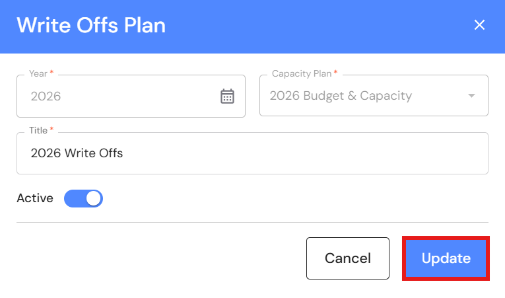Open the Year calendar picker icon
This screenshot has width=505, height=298.
point(227,96)
